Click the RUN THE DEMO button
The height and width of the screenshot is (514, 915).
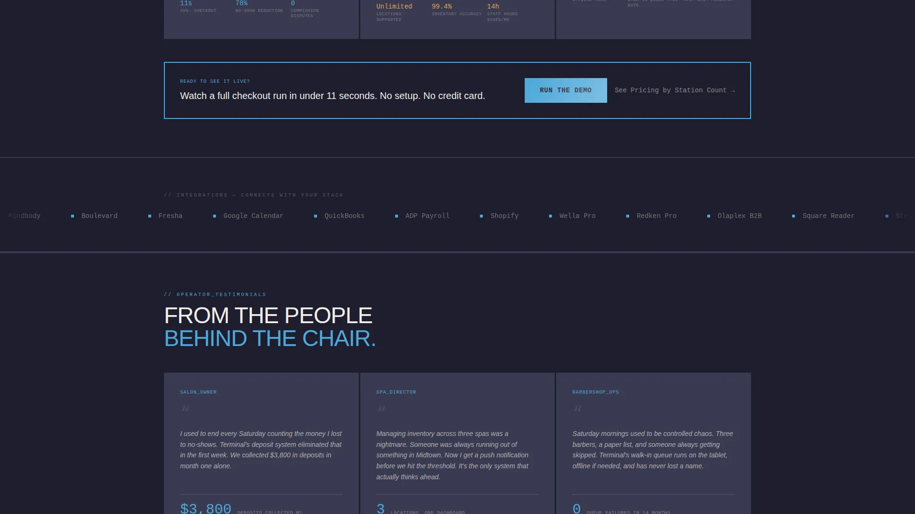[566, 90]
